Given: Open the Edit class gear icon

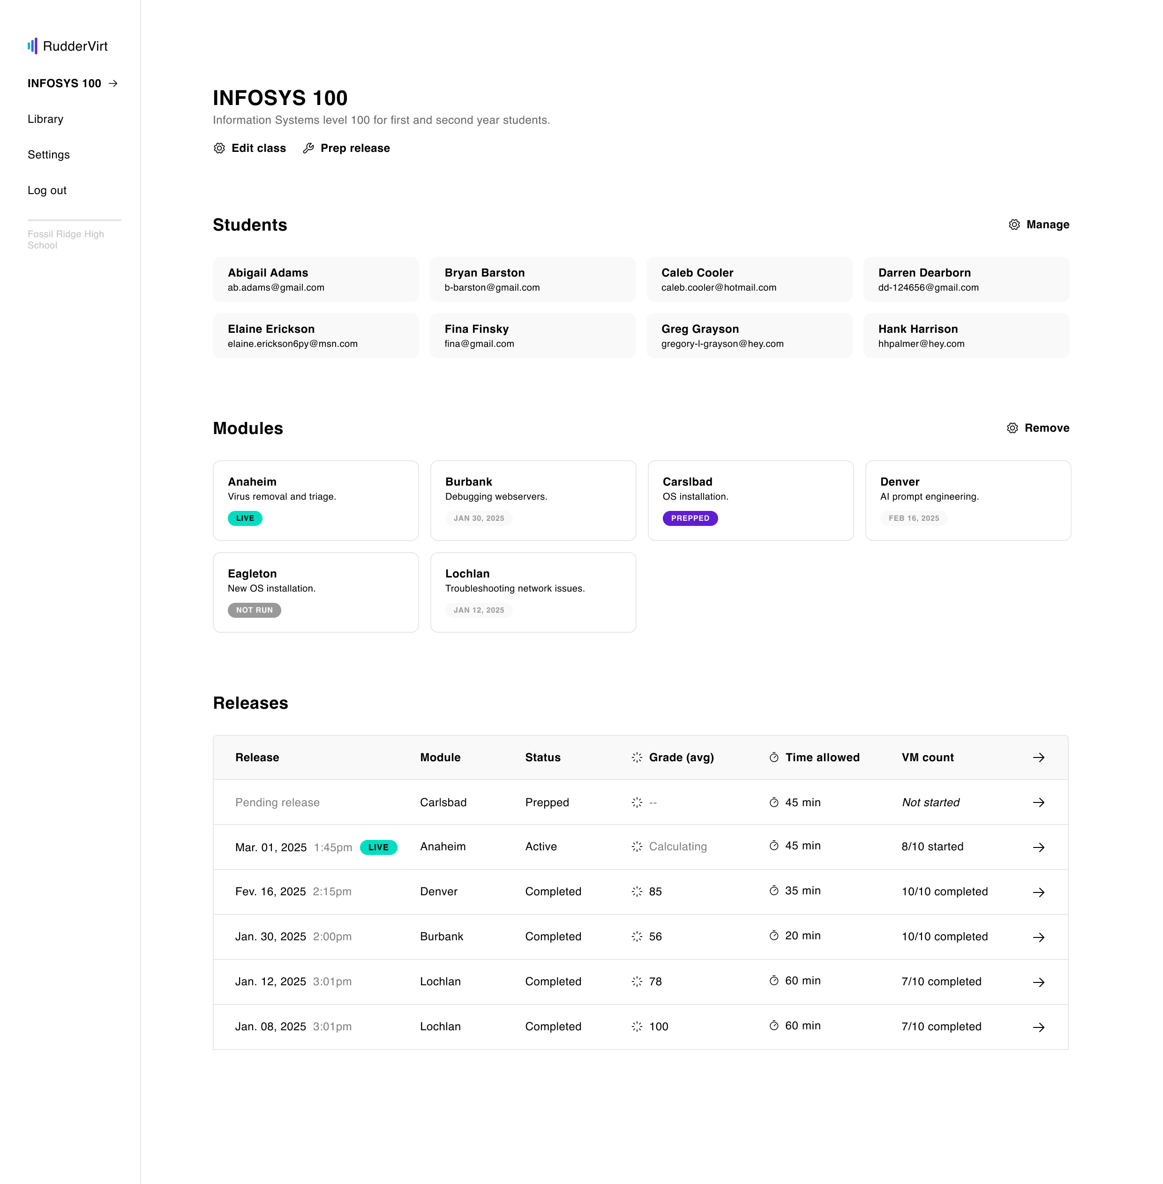Looking at the screenshot, I should pyautogui.click(x=219, y=148).
